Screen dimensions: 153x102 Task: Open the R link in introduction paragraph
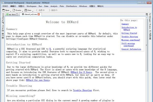point(50,49)
